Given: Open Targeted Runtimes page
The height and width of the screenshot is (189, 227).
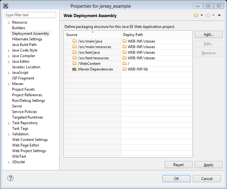Looking at the screenshot, I should click(x=28, y=117).
